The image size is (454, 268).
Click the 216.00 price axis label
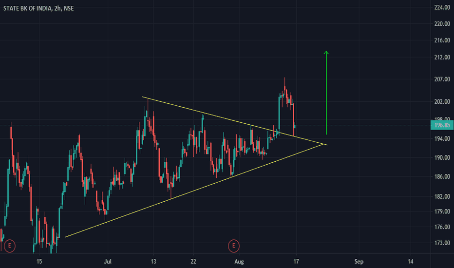442,40
